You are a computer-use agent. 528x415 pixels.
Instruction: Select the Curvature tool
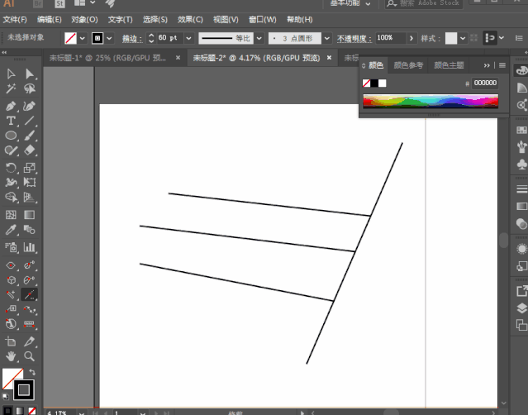click(x=30, y=106)
